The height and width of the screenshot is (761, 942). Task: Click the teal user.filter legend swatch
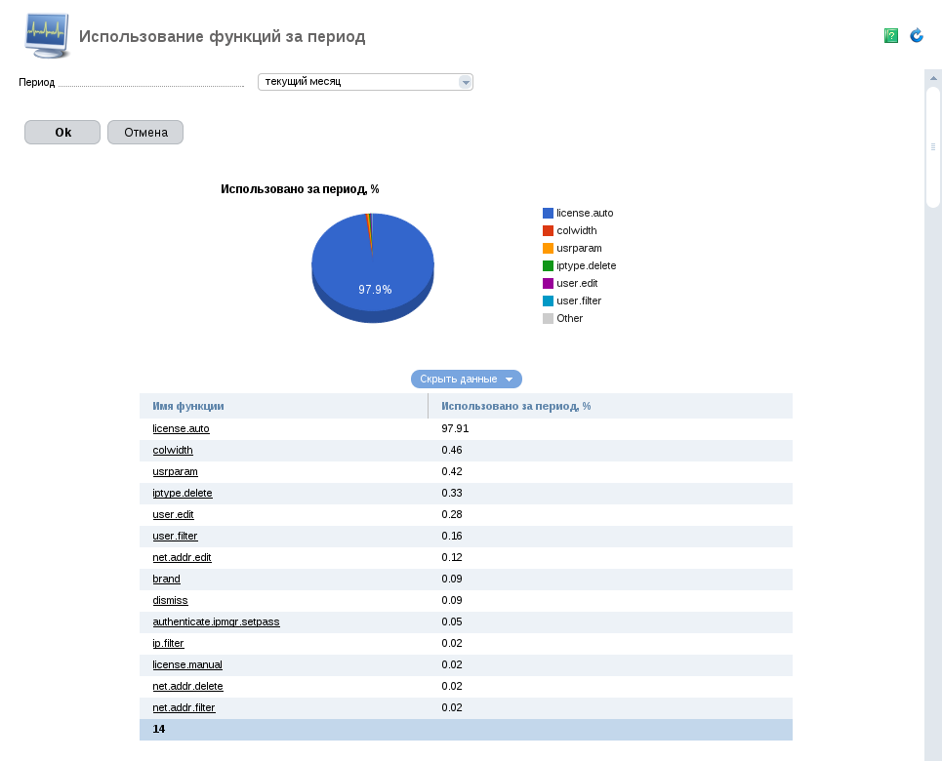(x=548, y=300)
